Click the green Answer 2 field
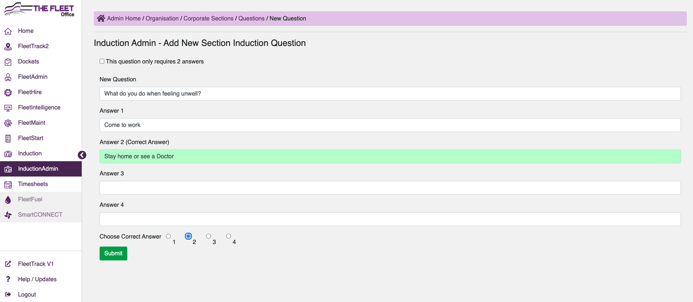The width and height of the screenshot is (693, 302). tap(390, 156)
